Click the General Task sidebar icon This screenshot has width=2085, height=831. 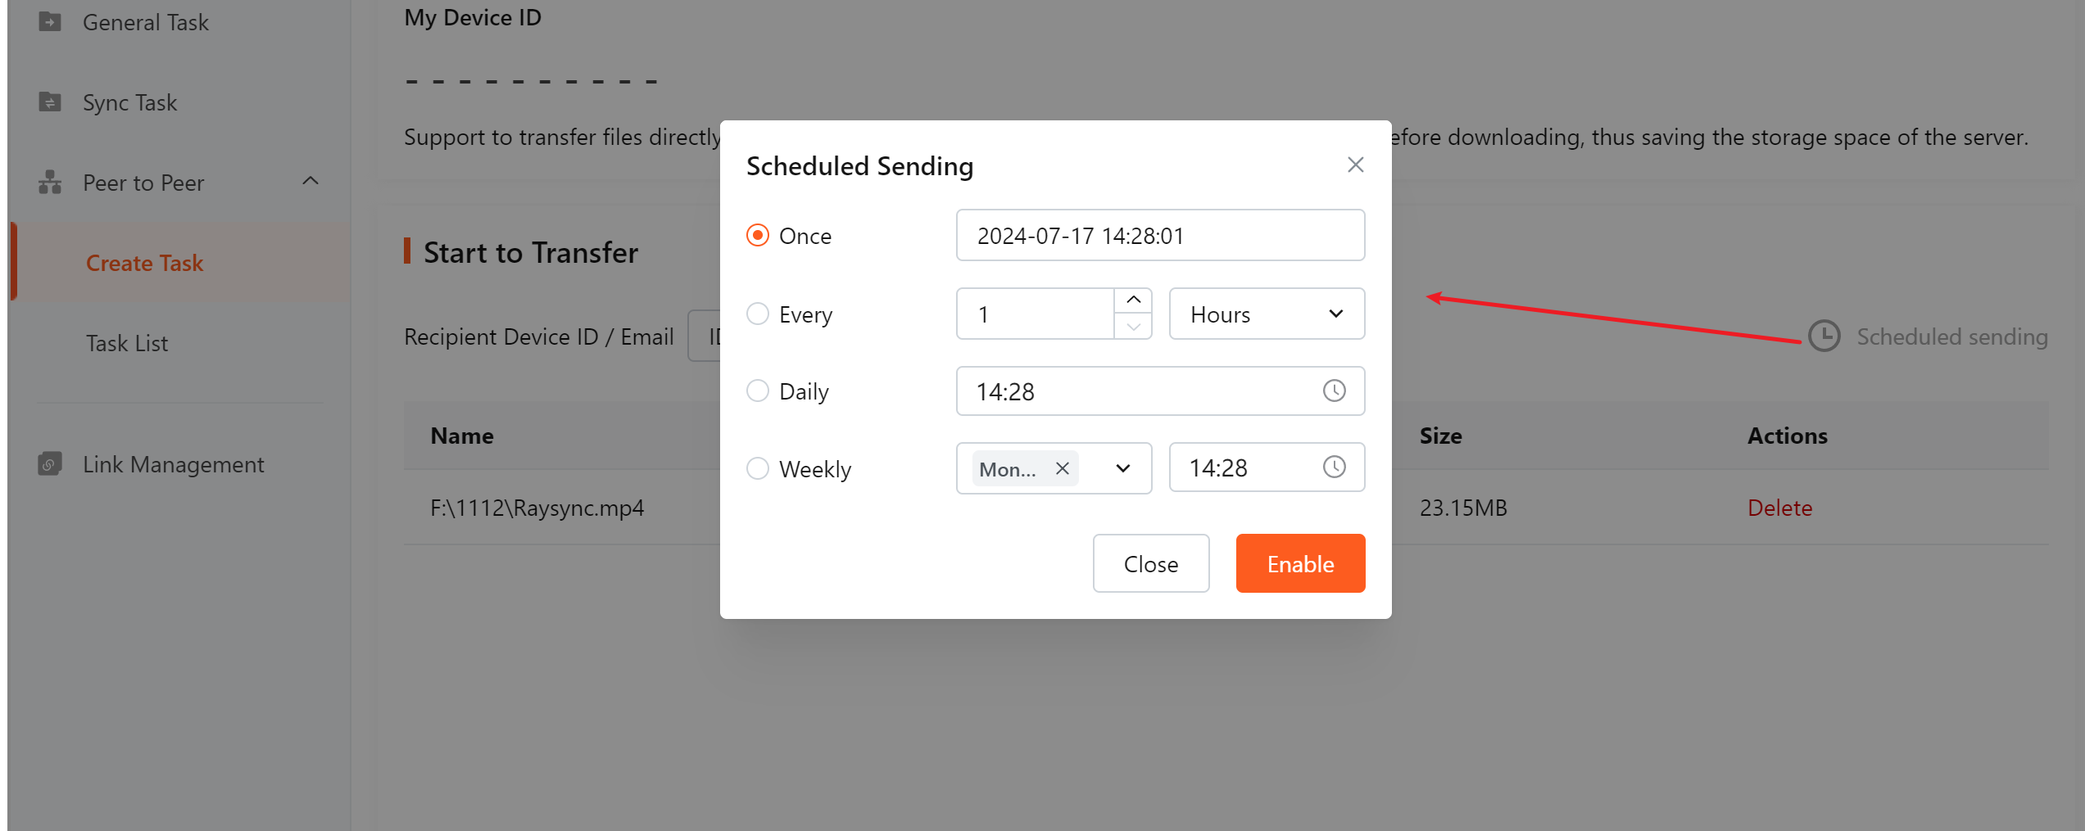(x=50, y=22)
